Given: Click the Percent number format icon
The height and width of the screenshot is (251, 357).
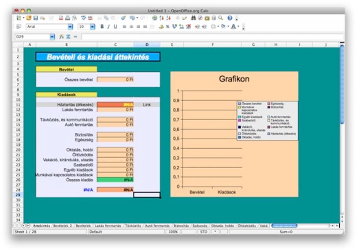Looking at the screenshot, I should coord(167,26).
